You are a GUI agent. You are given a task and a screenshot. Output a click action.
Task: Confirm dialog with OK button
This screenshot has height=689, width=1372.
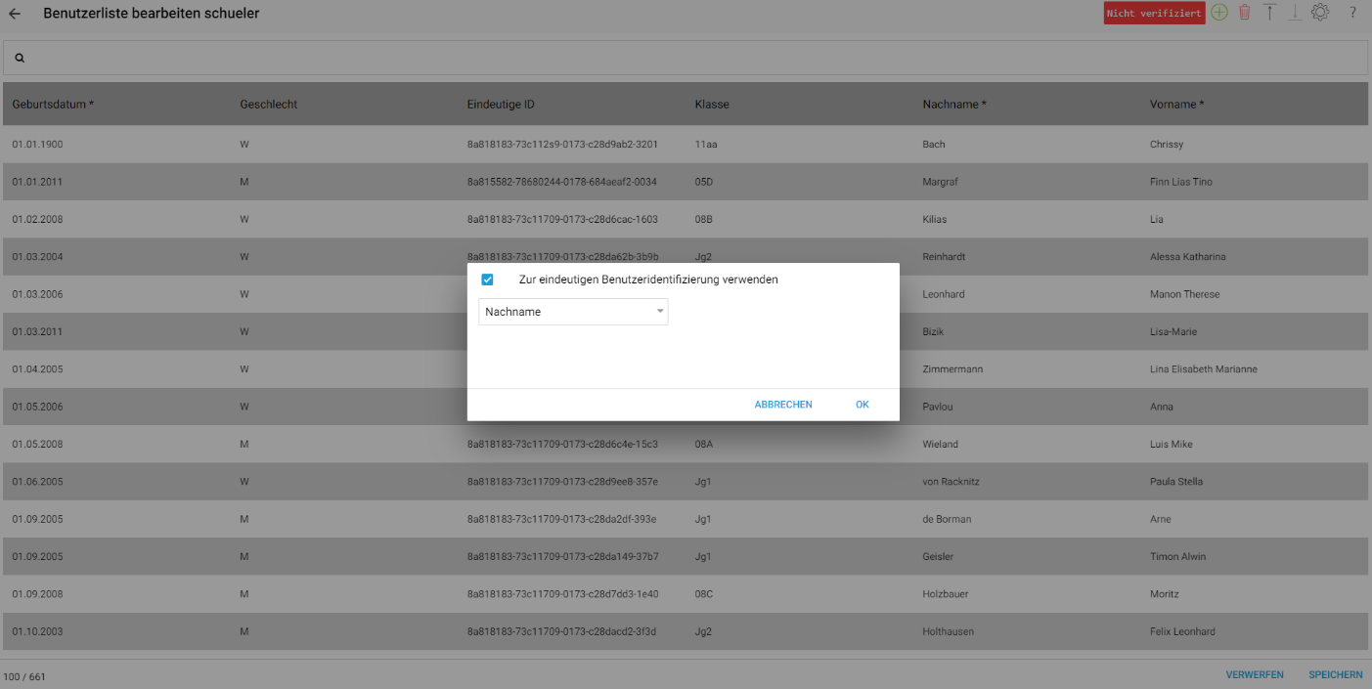point(863,405)
